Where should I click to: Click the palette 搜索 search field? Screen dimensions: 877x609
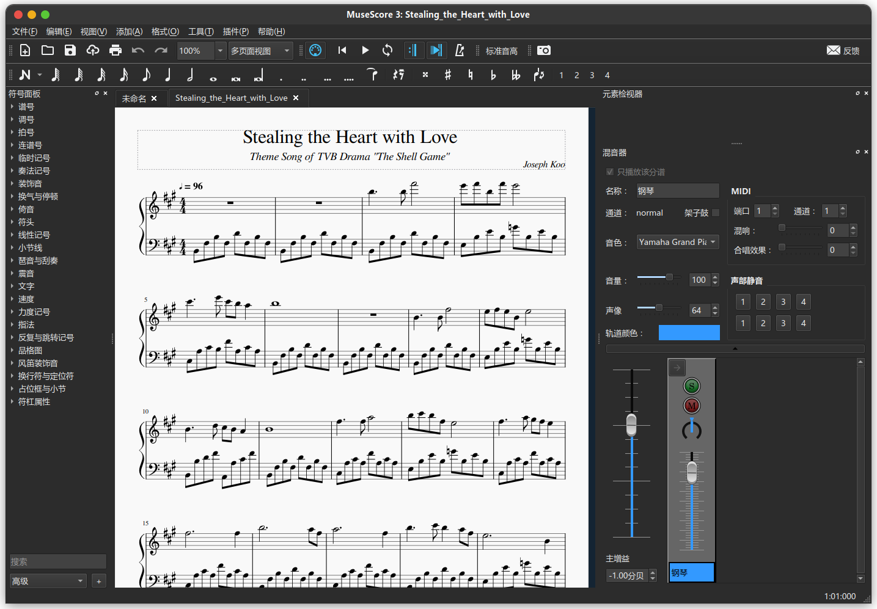coord(58,561)
